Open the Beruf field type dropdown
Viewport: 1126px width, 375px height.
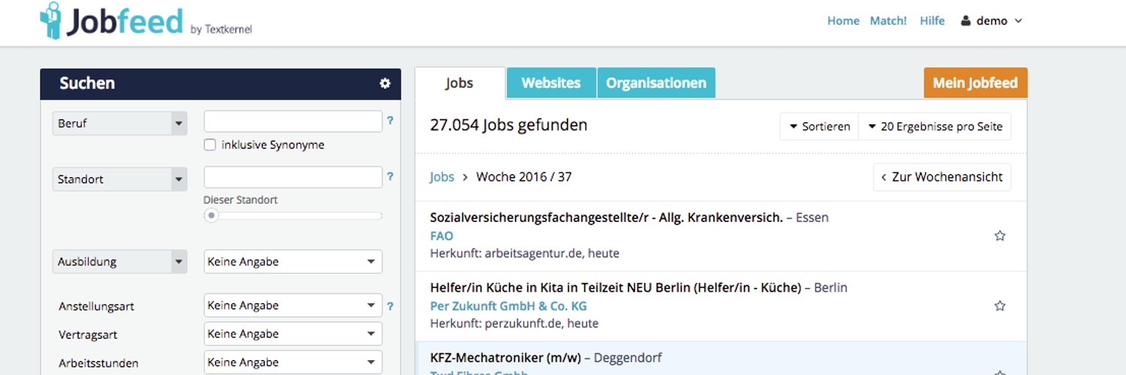(x=119, y=123)
